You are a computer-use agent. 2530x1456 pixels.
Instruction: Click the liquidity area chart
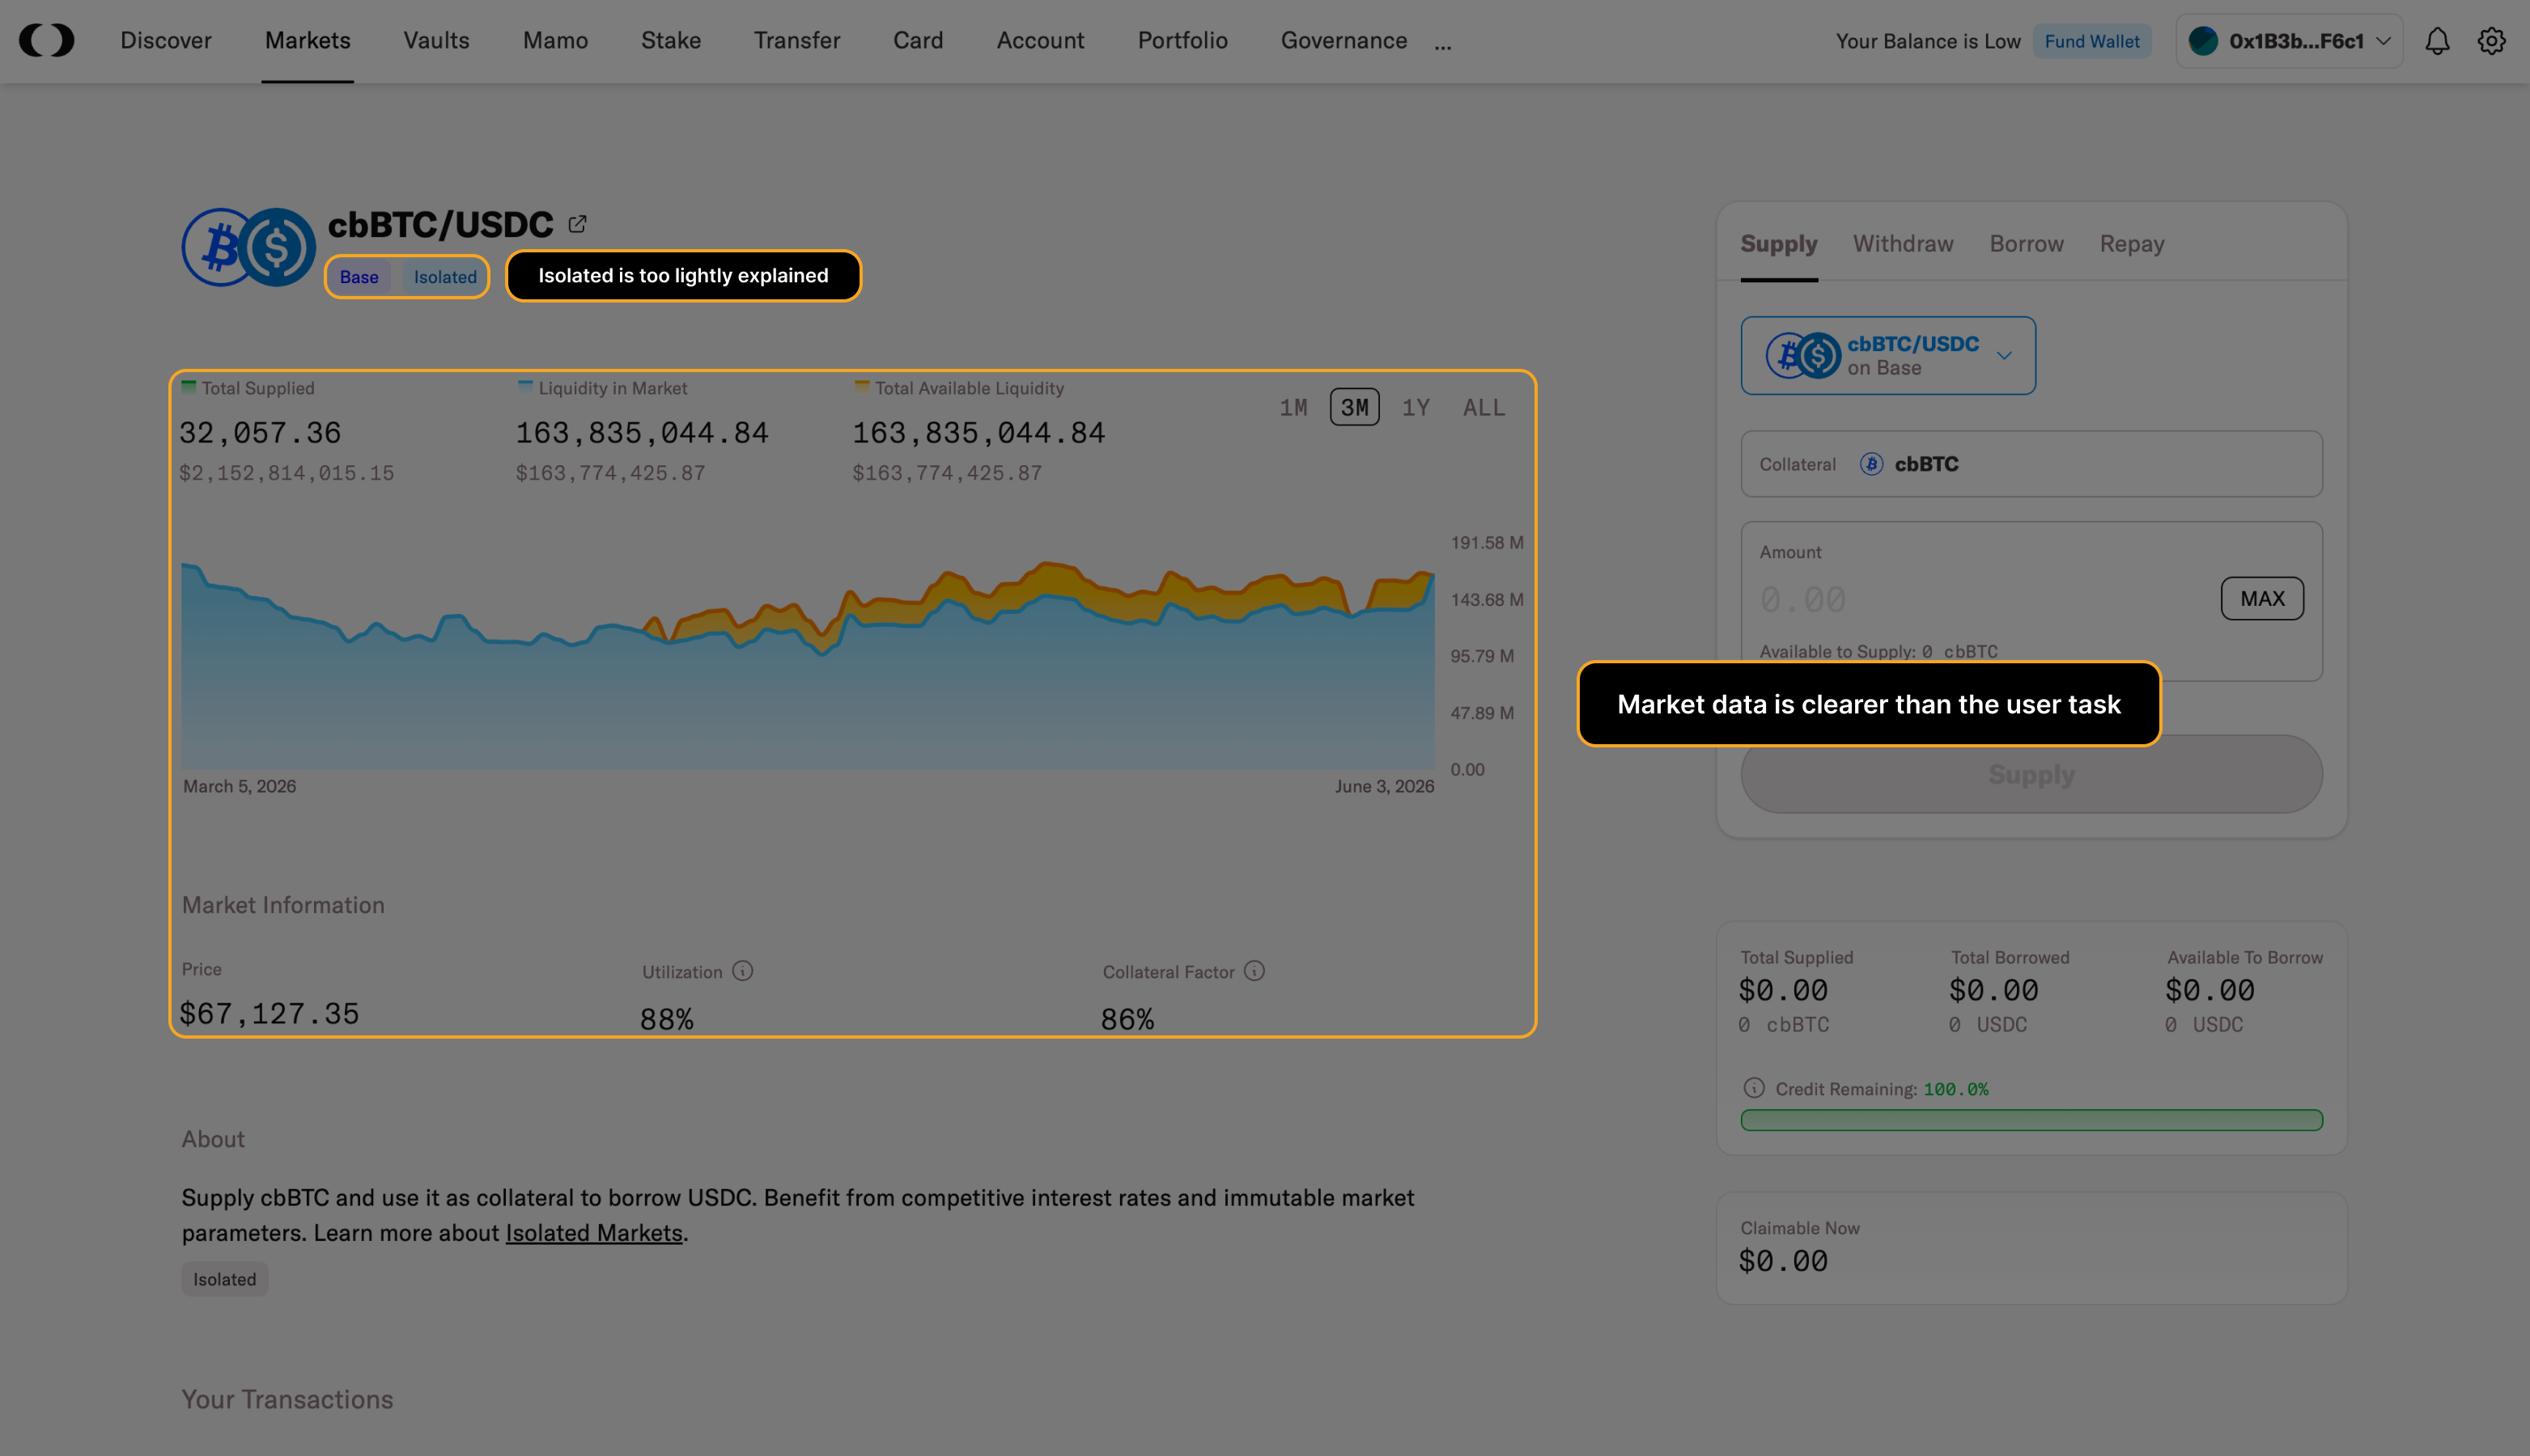click(808, 665)
